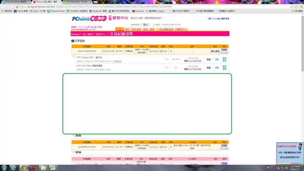Screen dimensions: 304x171
Task: Click 換貨 for HTC Desire 820
Action: tap(209, 60)
